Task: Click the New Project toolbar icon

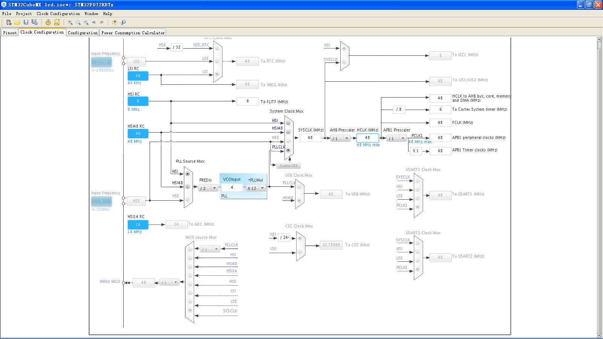Action: pos(9,23)
